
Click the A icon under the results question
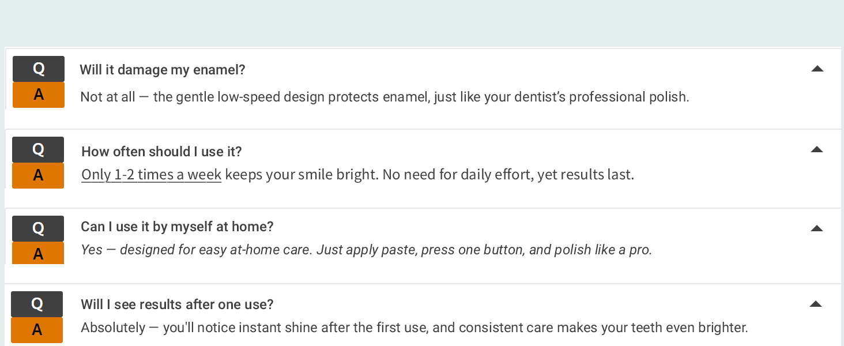point(38,330)
